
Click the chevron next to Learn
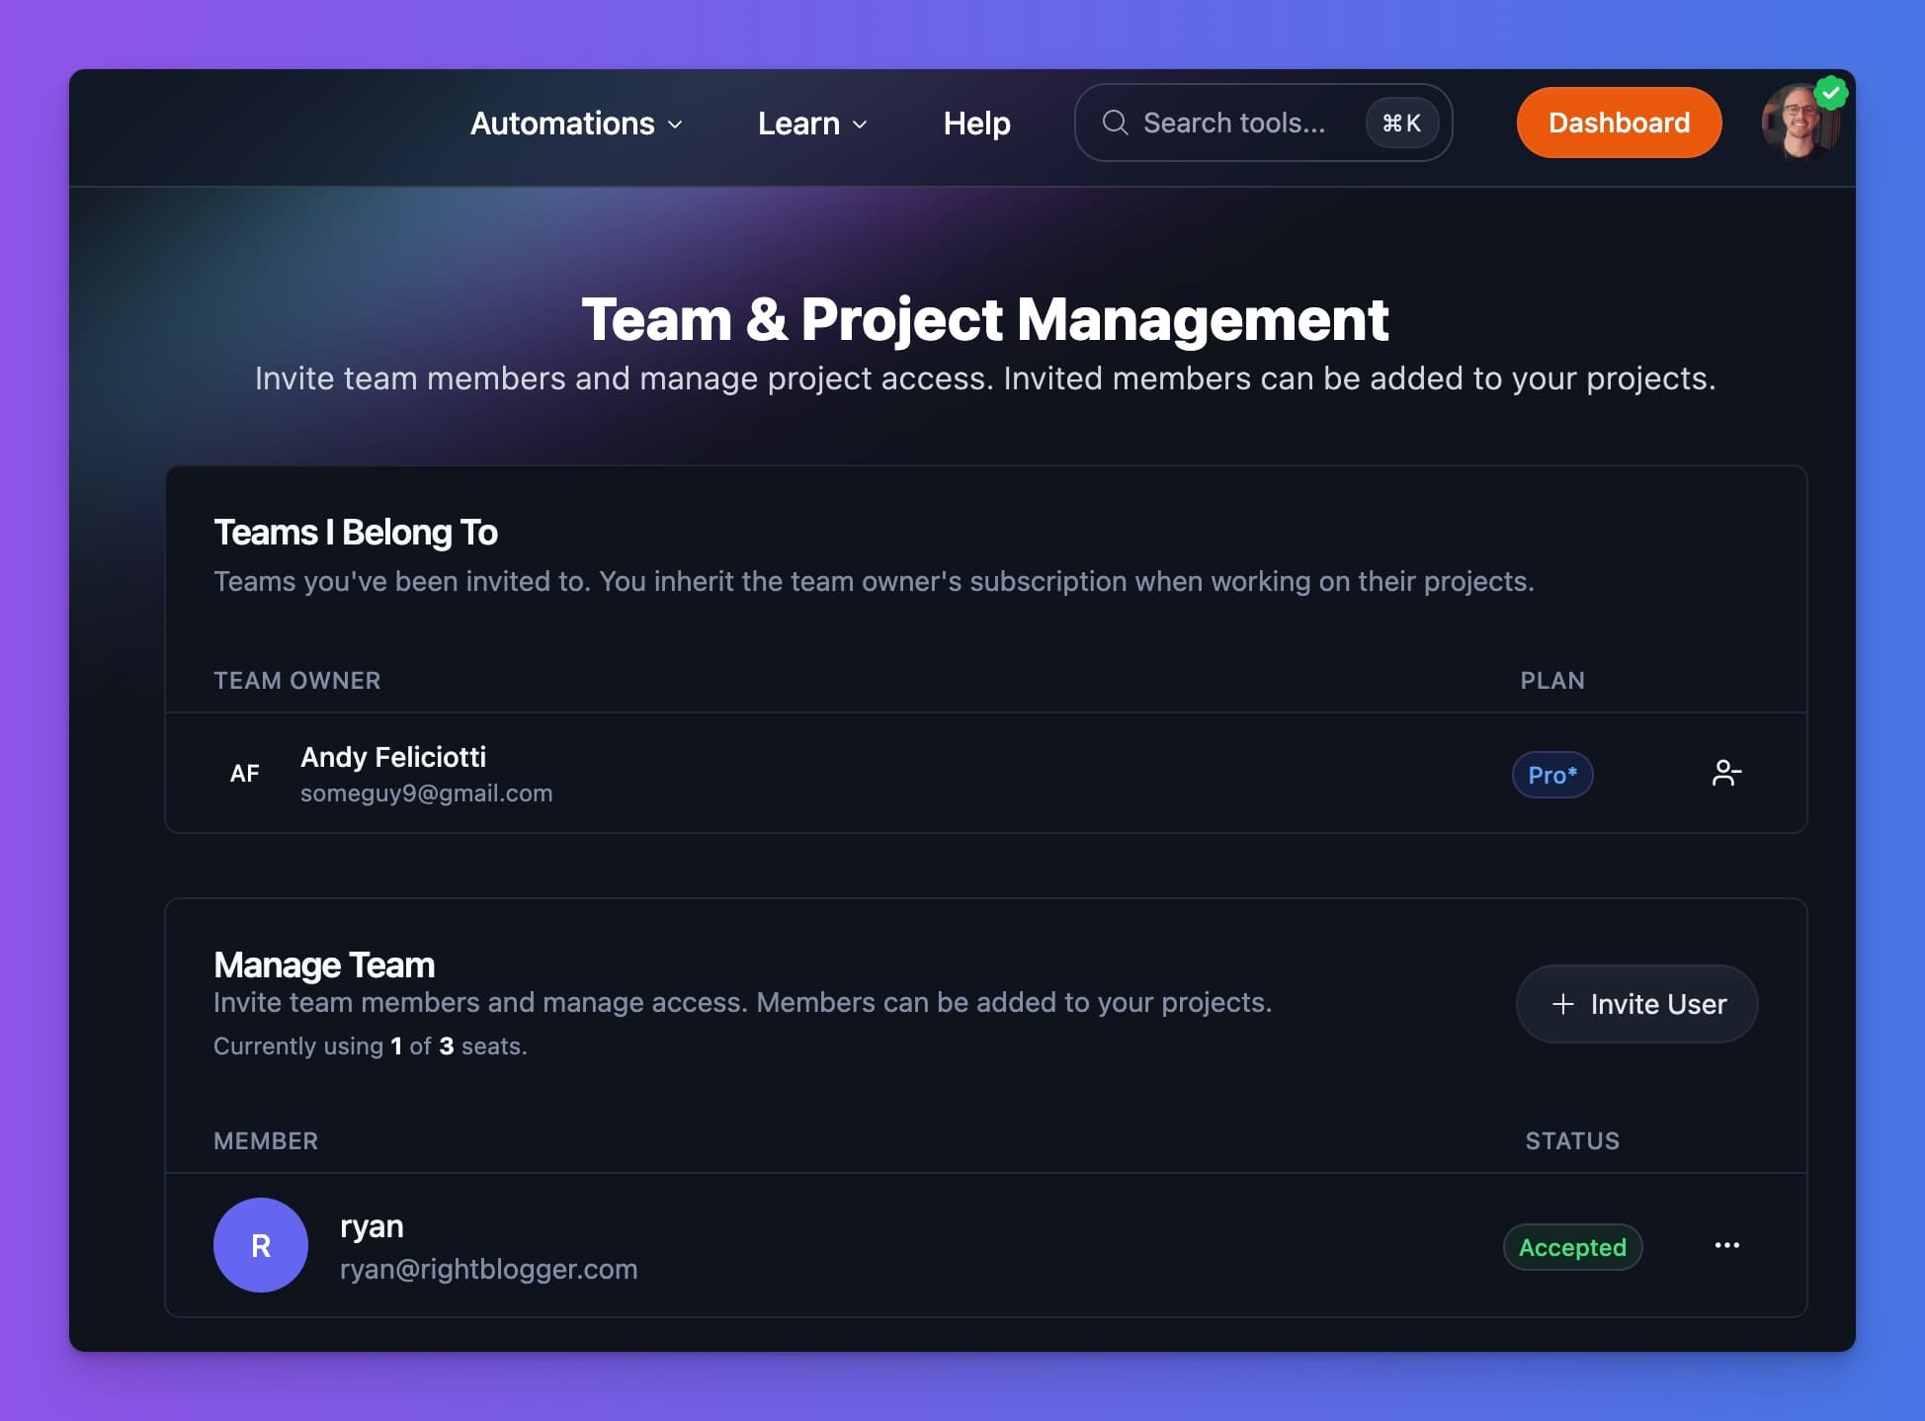[860, 125]
